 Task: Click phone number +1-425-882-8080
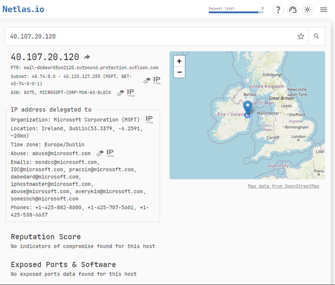pyautogui.click(x=58, y=208)
